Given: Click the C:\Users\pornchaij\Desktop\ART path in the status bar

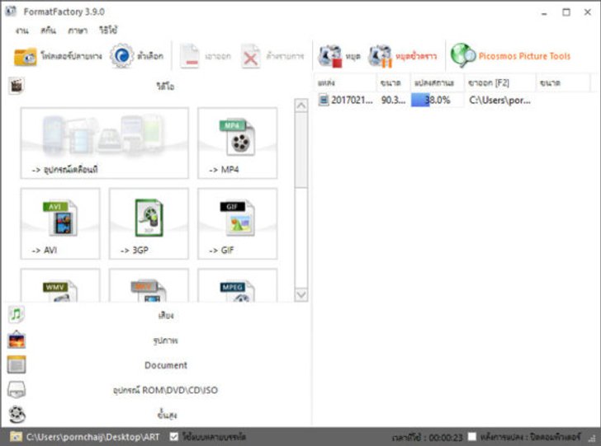Looking at the screenshot, I should pyautogui.click(x=92, y=437).
